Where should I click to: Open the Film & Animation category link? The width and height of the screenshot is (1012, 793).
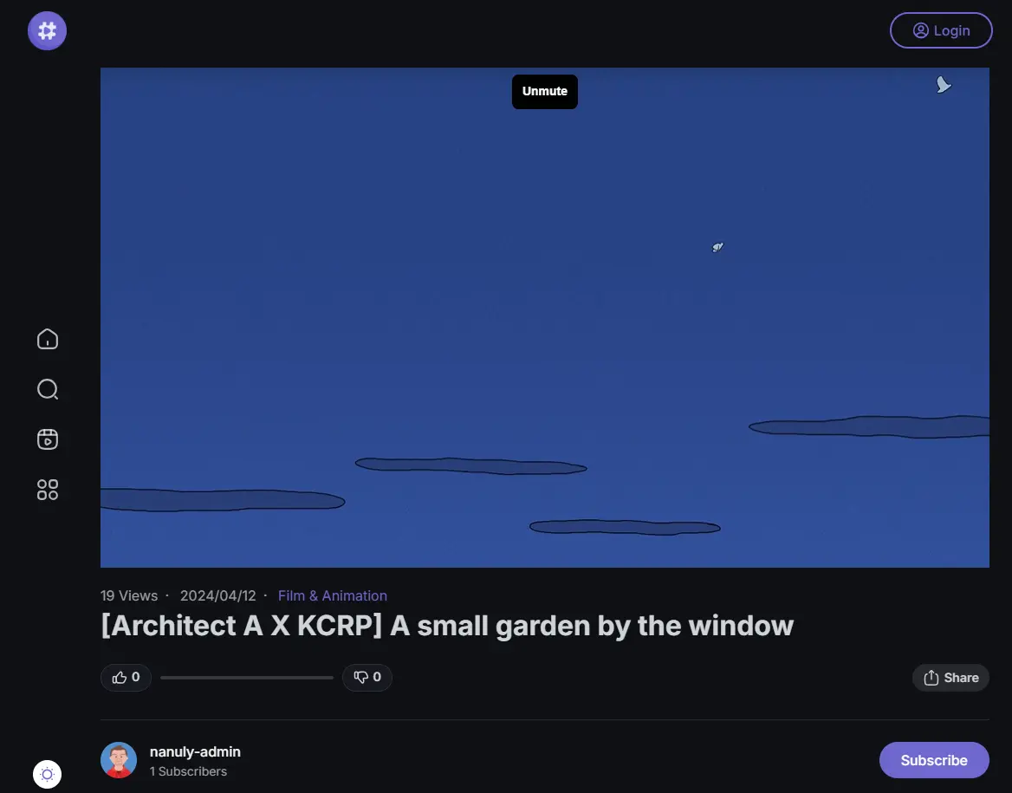[333, 595]
